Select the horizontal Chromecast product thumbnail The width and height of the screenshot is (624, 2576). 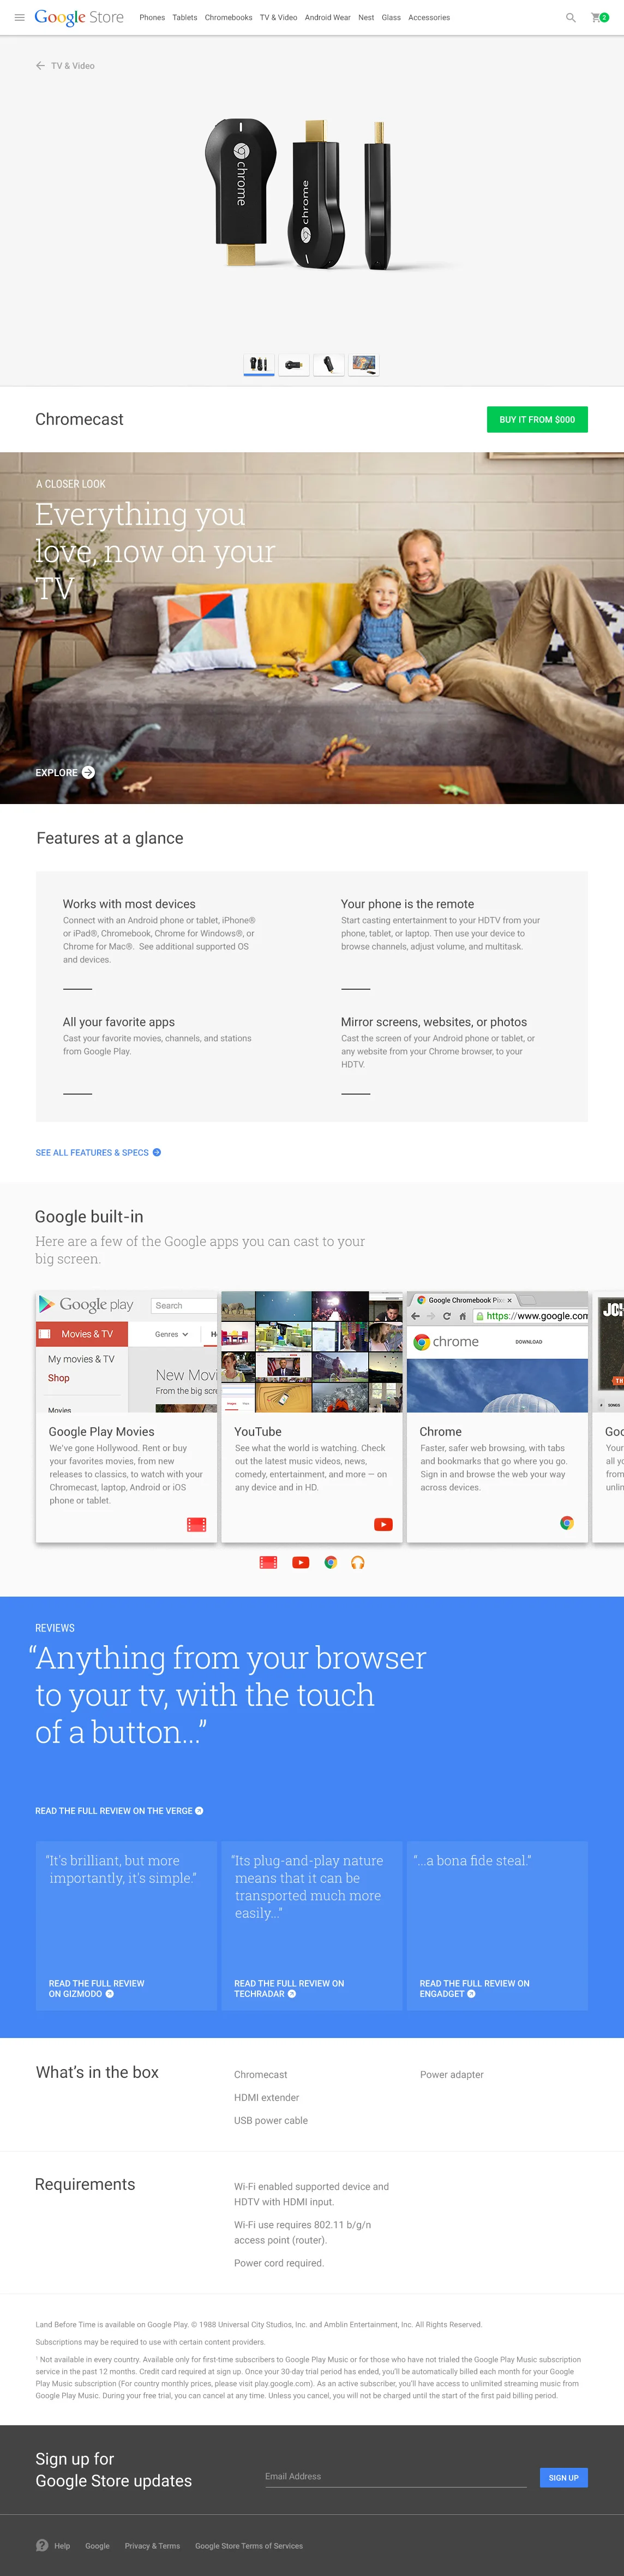click(x=293, y=364)
